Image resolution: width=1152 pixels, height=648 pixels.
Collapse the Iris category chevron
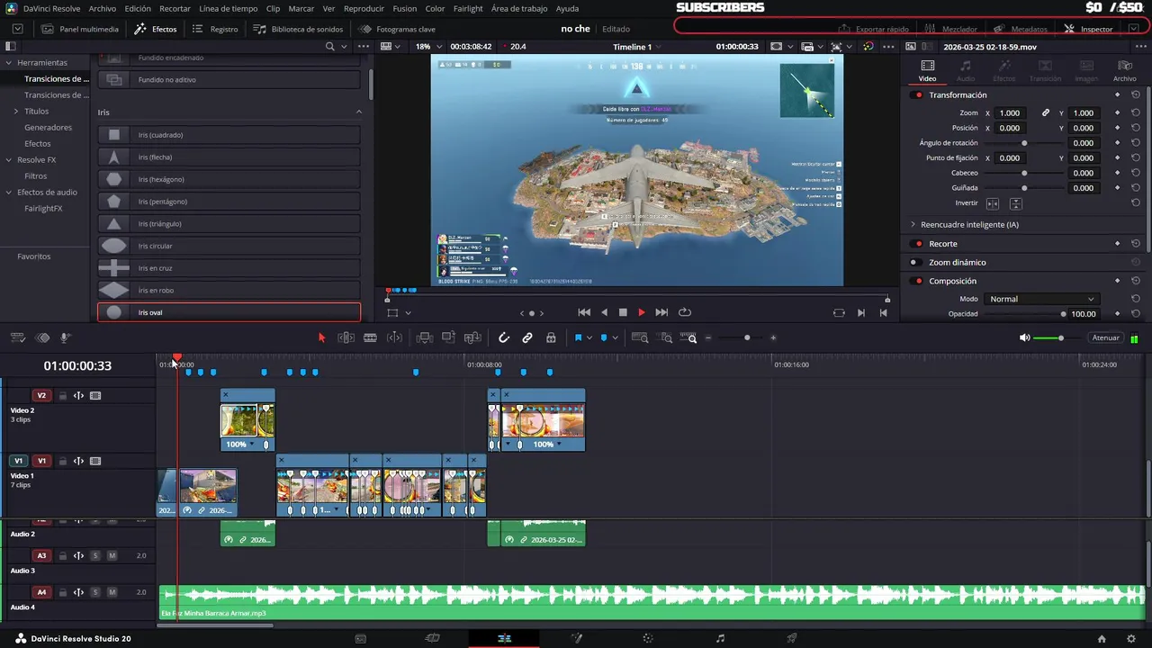[358, 112]
